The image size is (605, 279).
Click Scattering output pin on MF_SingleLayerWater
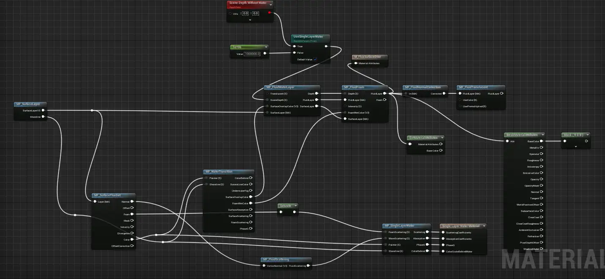tap(428, 232)
